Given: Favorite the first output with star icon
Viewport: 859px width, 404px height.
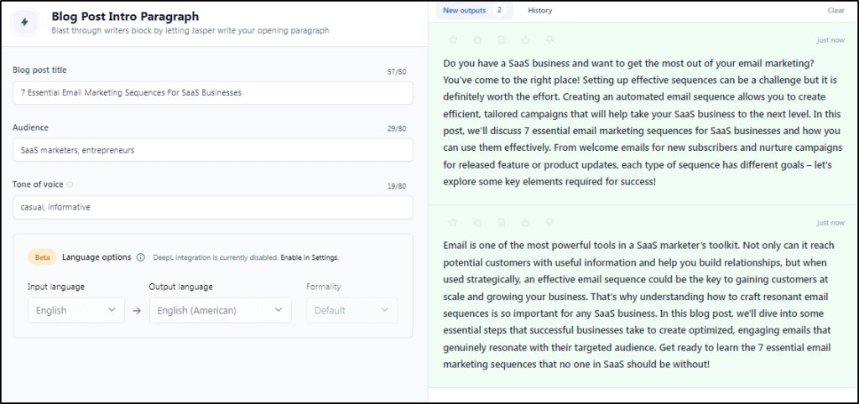Looking at the screenshot, I should [453, 40].
